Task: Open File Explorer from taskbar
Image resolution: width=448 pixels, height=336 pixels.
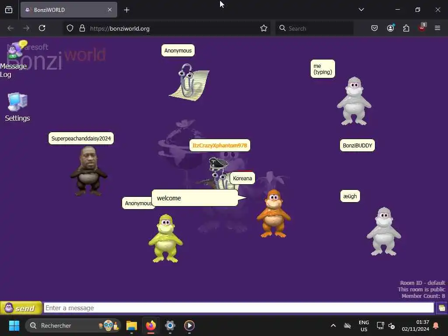Action: [132, 325]
